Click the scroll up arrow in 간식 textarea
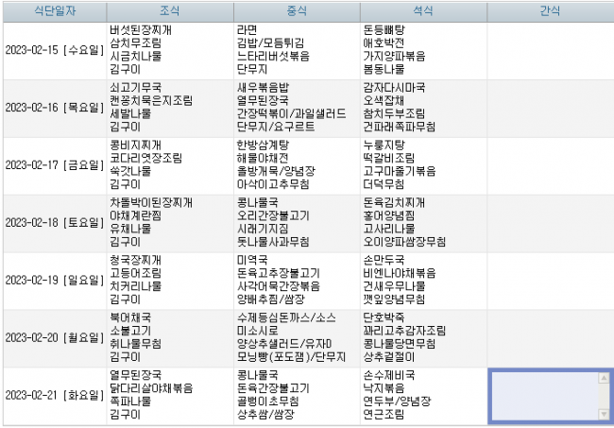Viewport: 614px width, 428px height. (603, 377)
